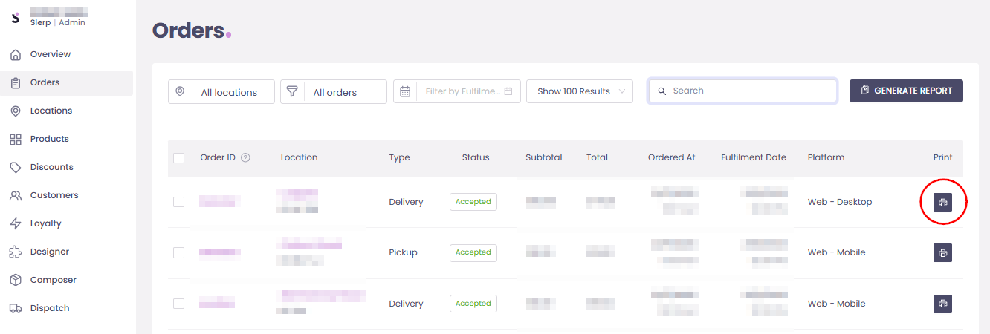Toggle the select-all orders checkbox
The width and height of the screenshot is (990, 334).
coord(178,157)
